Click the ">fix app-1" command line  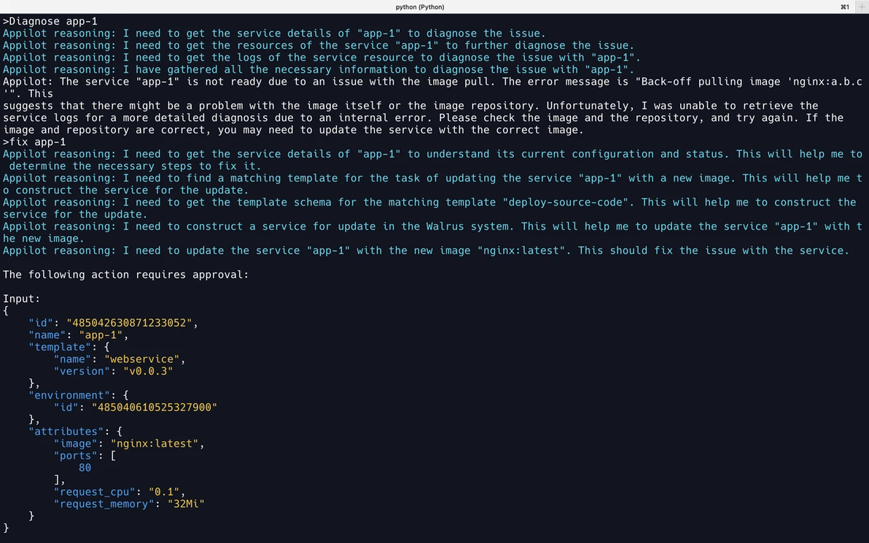pyautogui.click(x=34, y=142)
